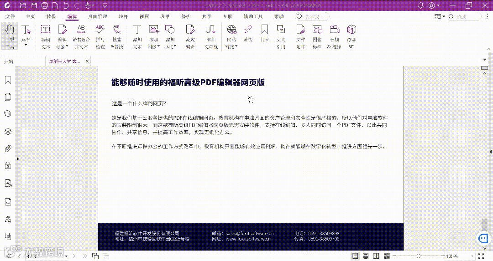Open the Bookmarks side panel
The width and height of the screenshot is (493, 261).
point(8,80)
